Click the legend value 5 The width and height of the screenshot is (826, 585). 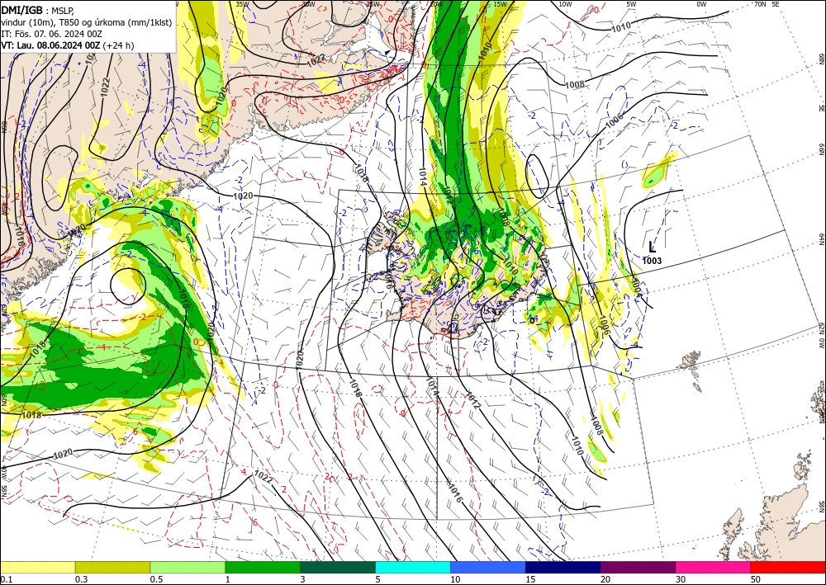coord(377,579)
